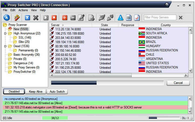Click the South Africa flag icon
The height and width of the screenshot is (122, 195).
[142, 34]
